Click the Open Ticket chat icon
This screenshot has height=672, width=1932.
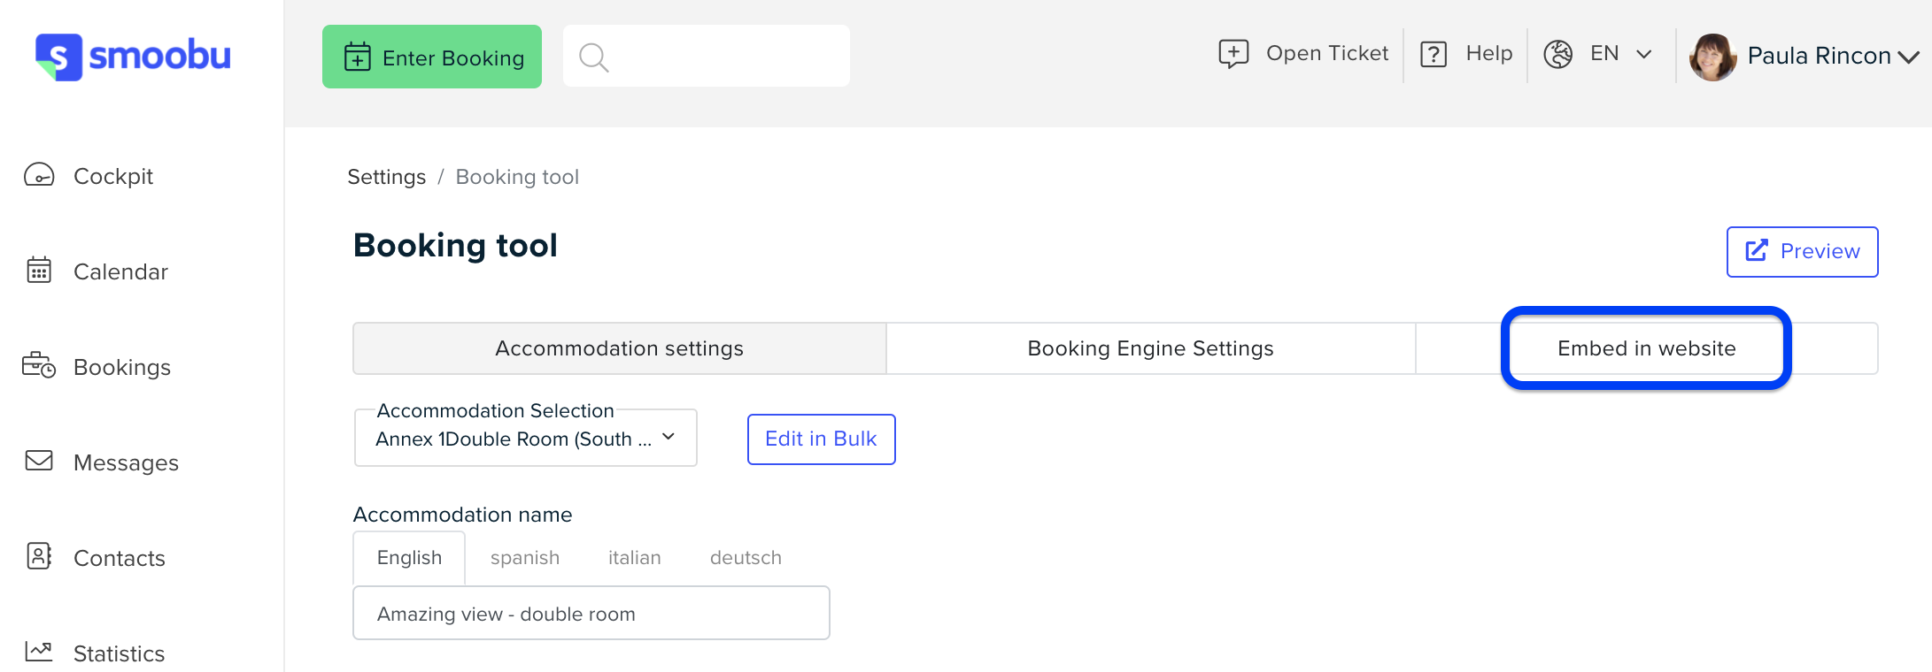pyautogui.click(x=1233, y=54)
